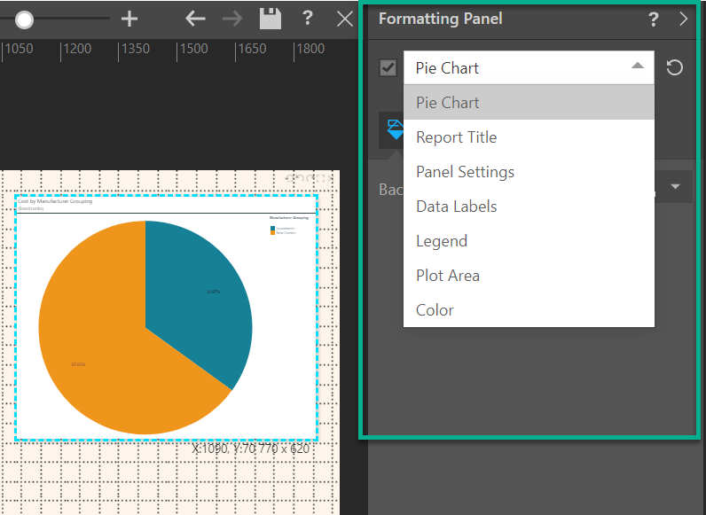Click the zoom slider handle
This screenshot has height=515, width=706.
coord(24,19)
